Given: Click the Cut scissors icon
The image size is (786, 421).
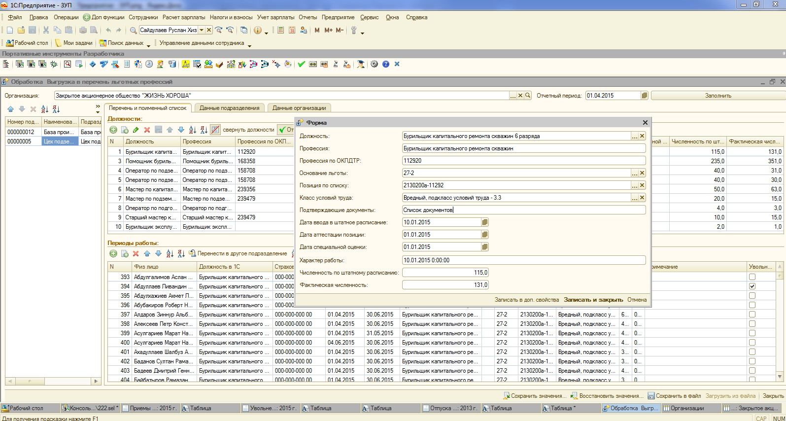Looking at the screenshot, I should (x=46, y=30).
